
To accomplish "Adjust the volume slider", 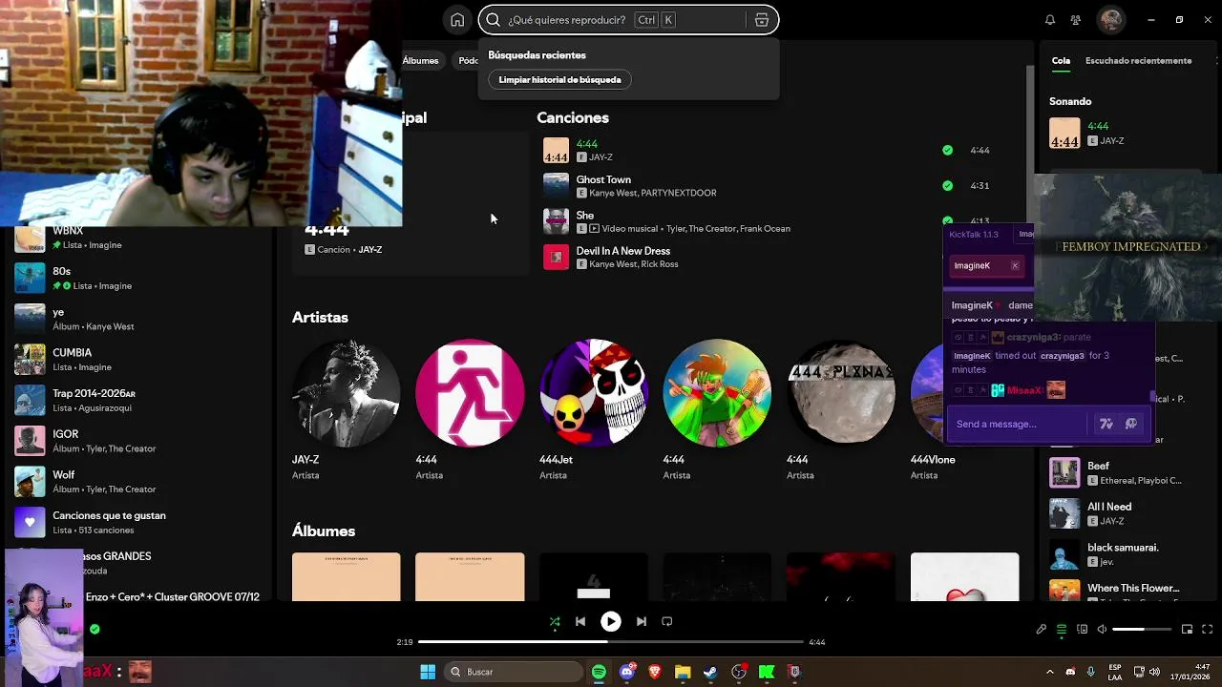I will (x=1142, y=629).
